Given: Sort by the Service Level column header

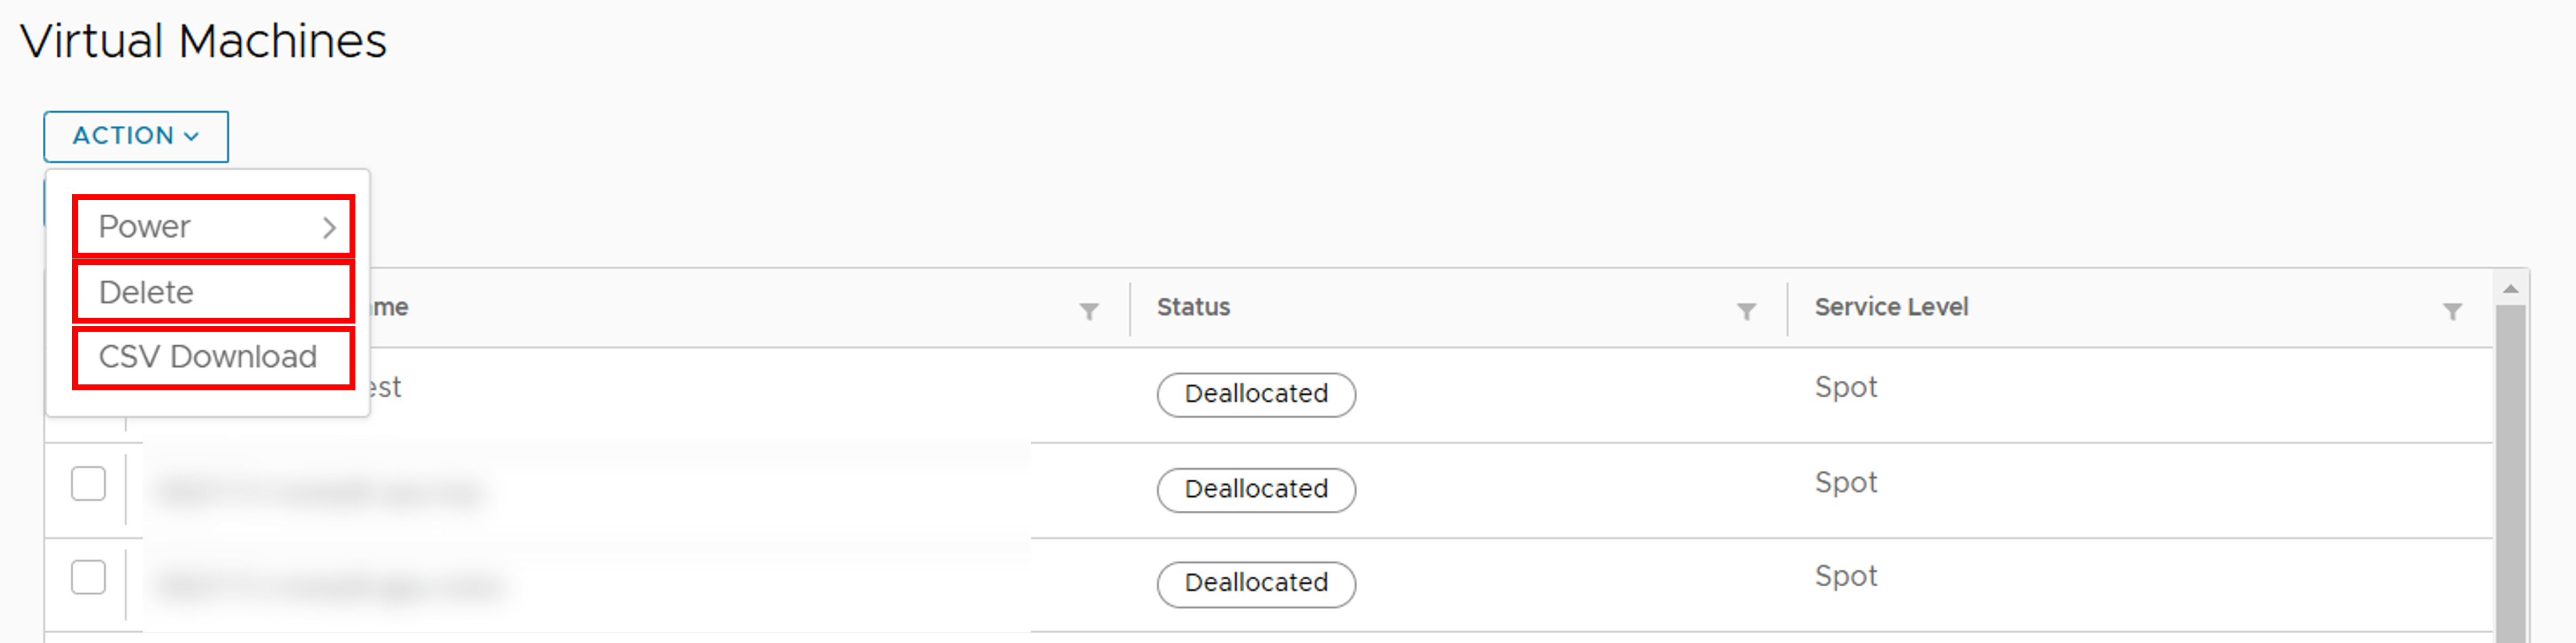Looking at the screenshot, I should [x=1891, y=307].
